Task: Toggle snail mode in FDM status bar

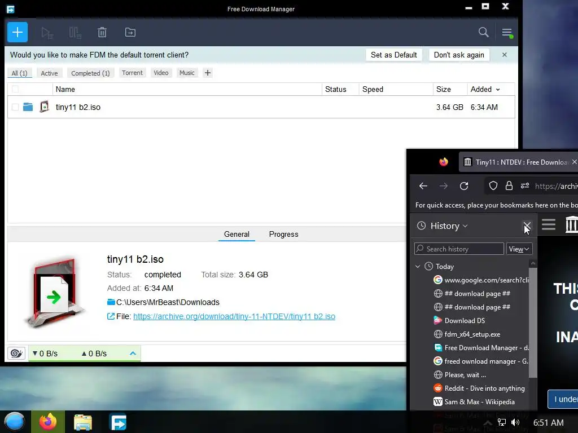Action: 16,354
